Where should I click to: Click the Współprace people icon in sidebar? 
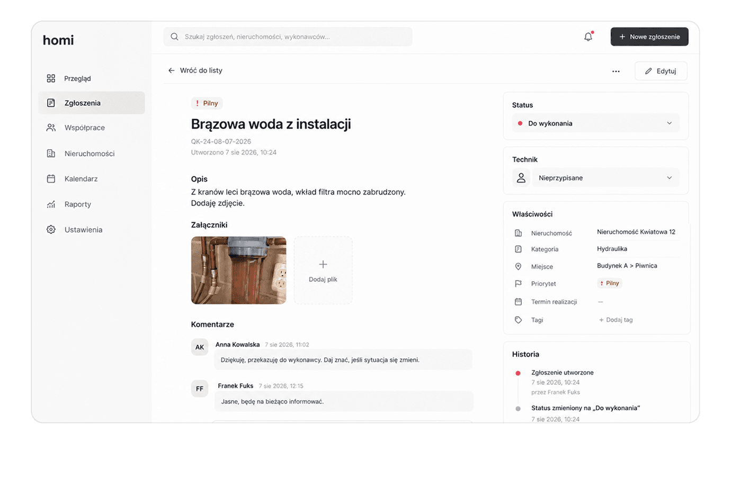coord(51,128)
